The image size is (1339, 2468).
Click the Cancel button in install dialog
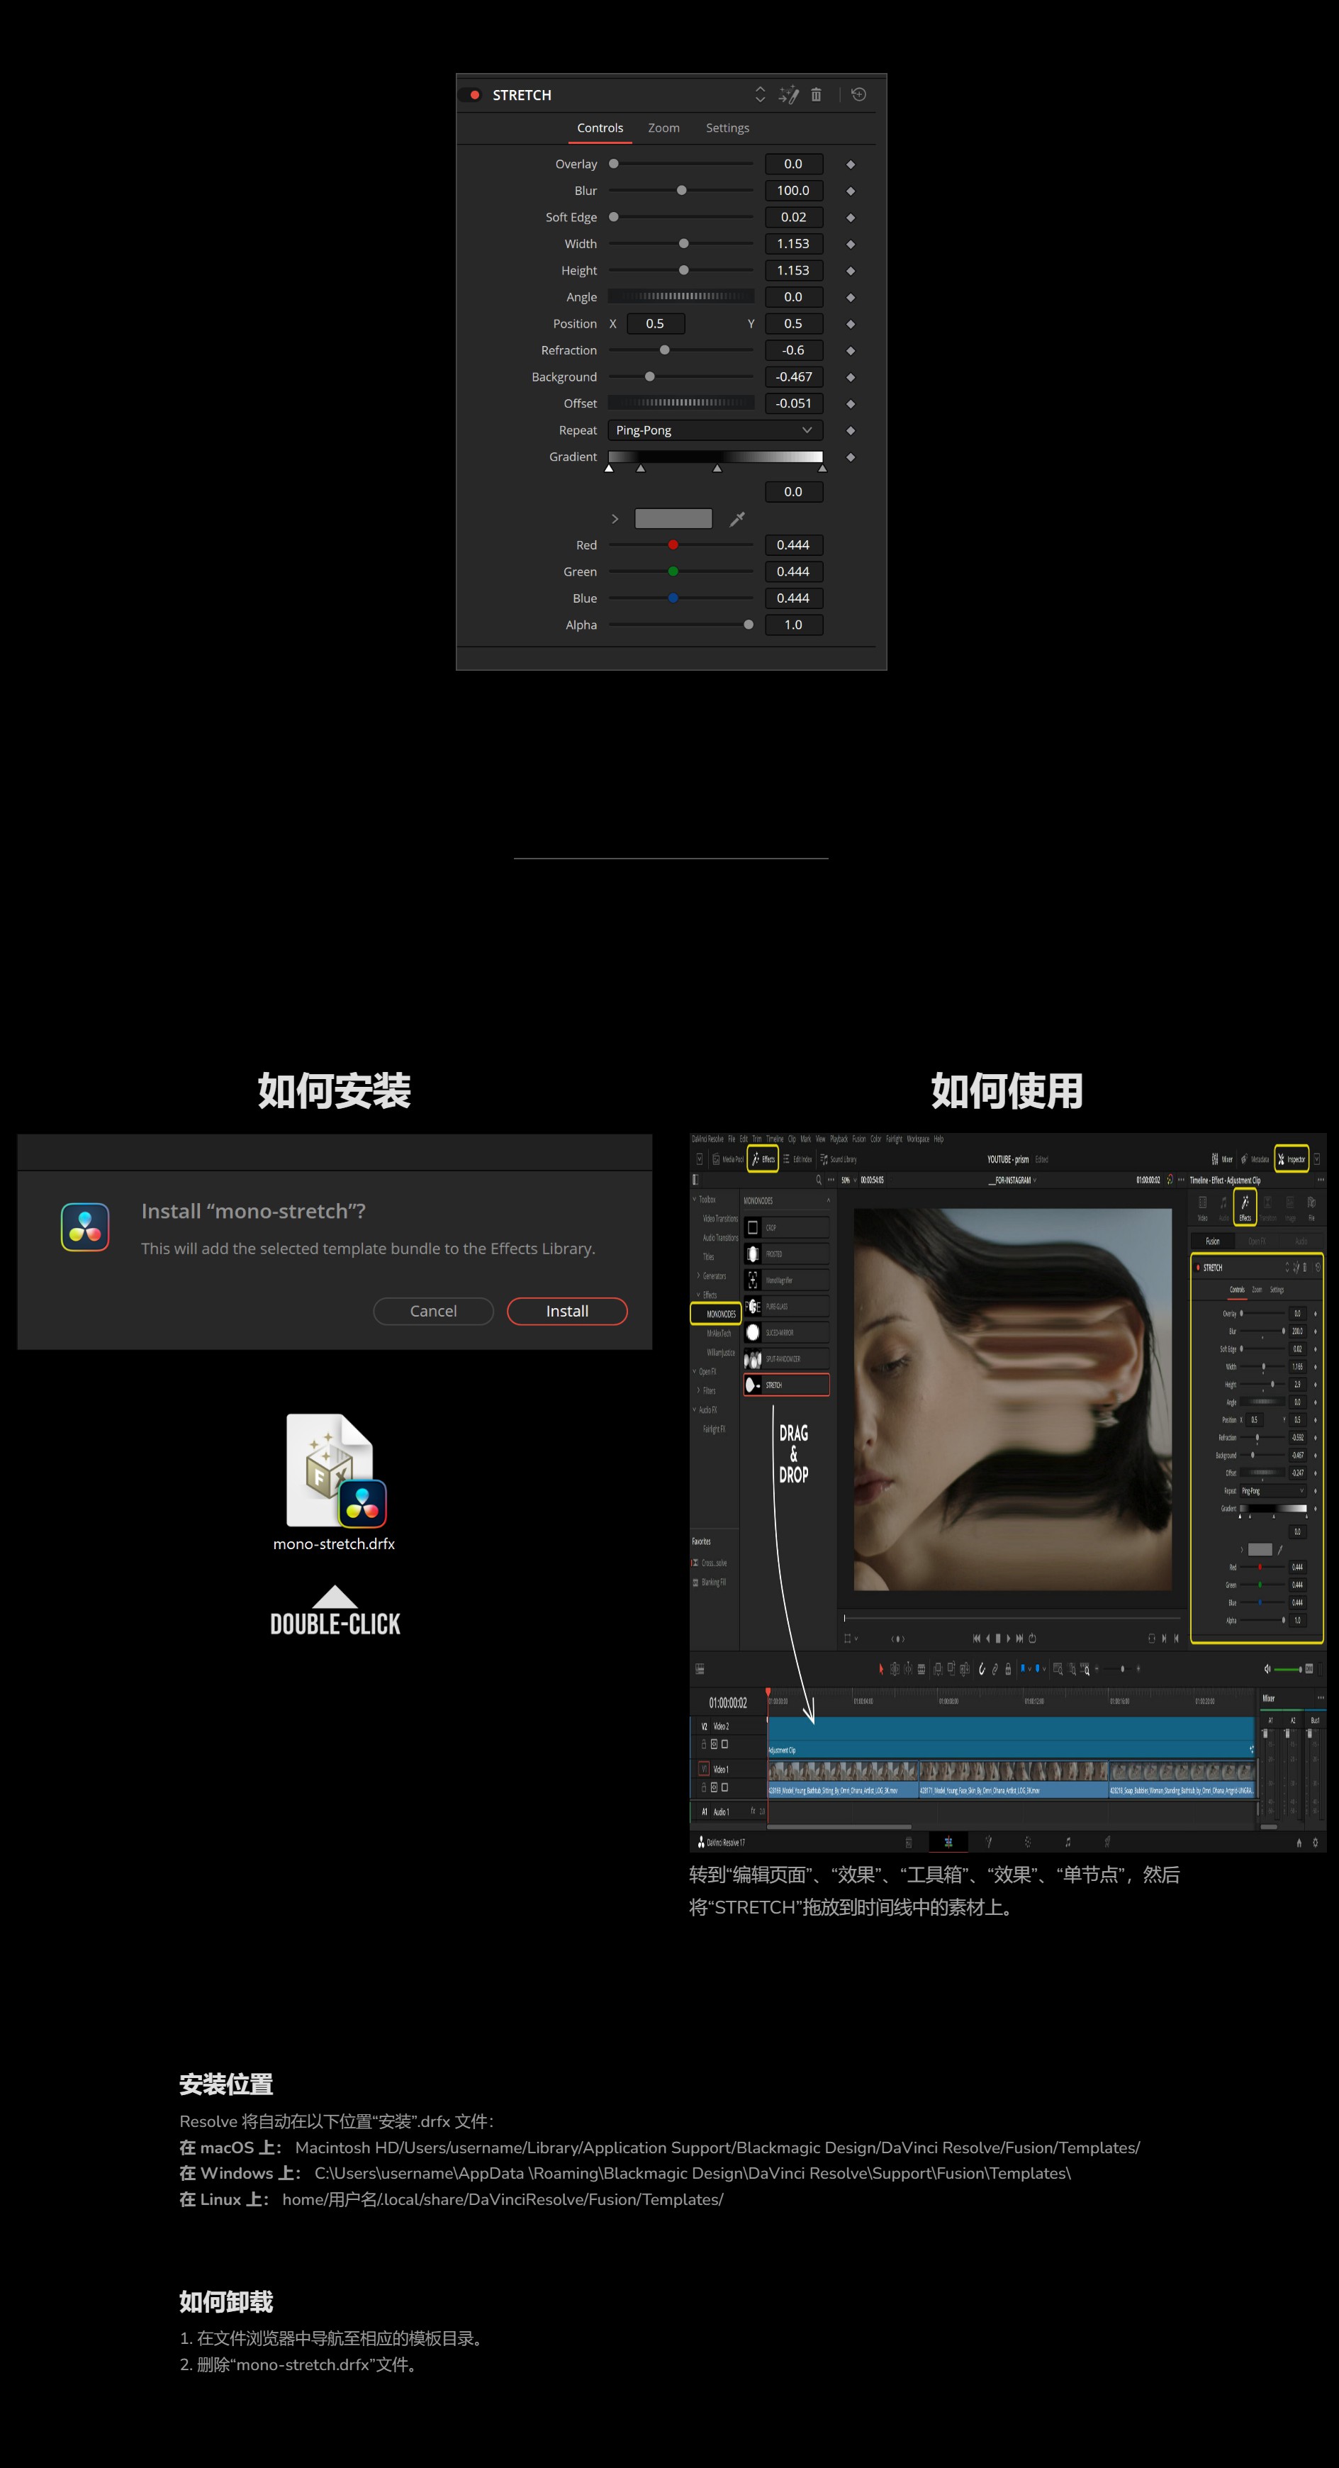[x=433, y=1311]
